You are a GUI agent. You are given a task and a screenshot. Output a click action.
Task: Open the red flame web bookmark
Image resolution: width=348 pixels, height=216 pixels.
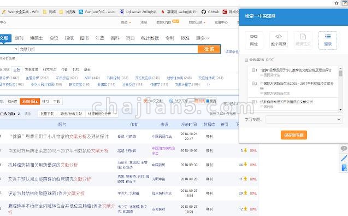coord(179,12)
